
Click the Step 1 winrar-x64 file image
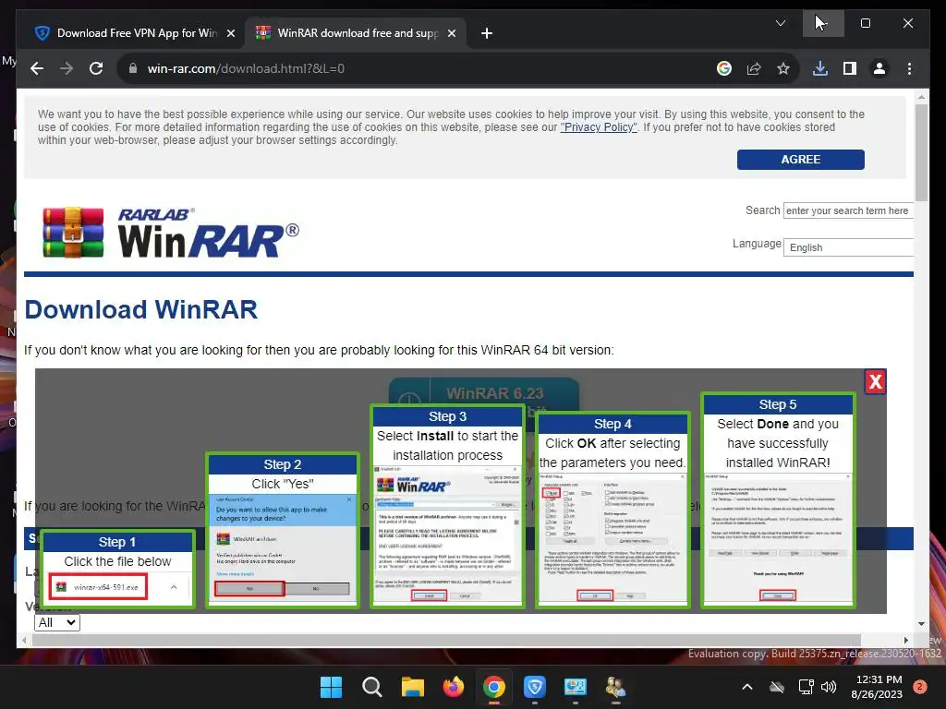coord(98,586)
